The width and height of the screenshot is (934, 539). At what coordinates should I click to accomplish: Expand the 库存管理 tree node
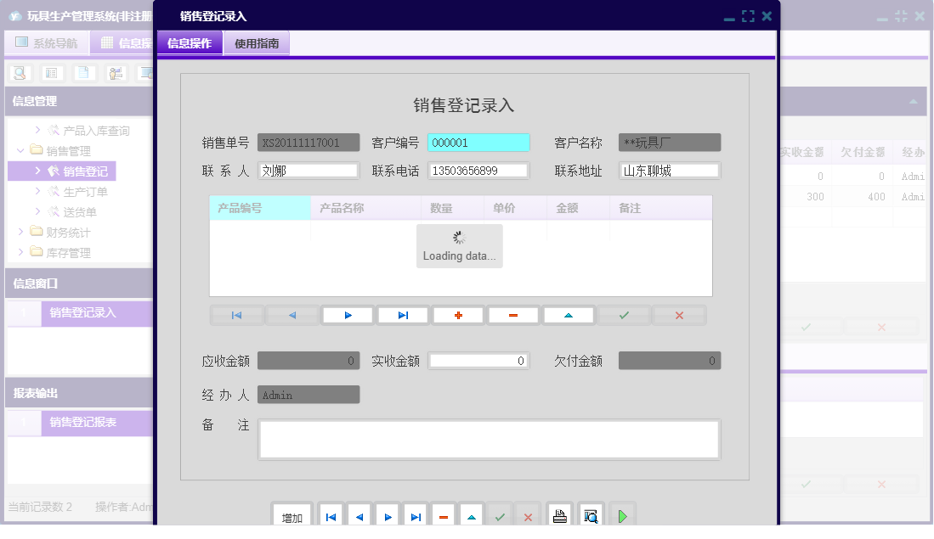click(21, 252)
